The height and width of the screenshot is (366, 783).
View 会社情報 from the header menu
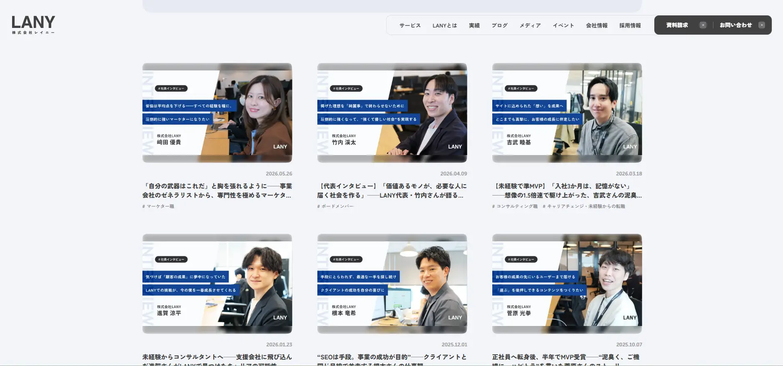[x=596, y=25]
